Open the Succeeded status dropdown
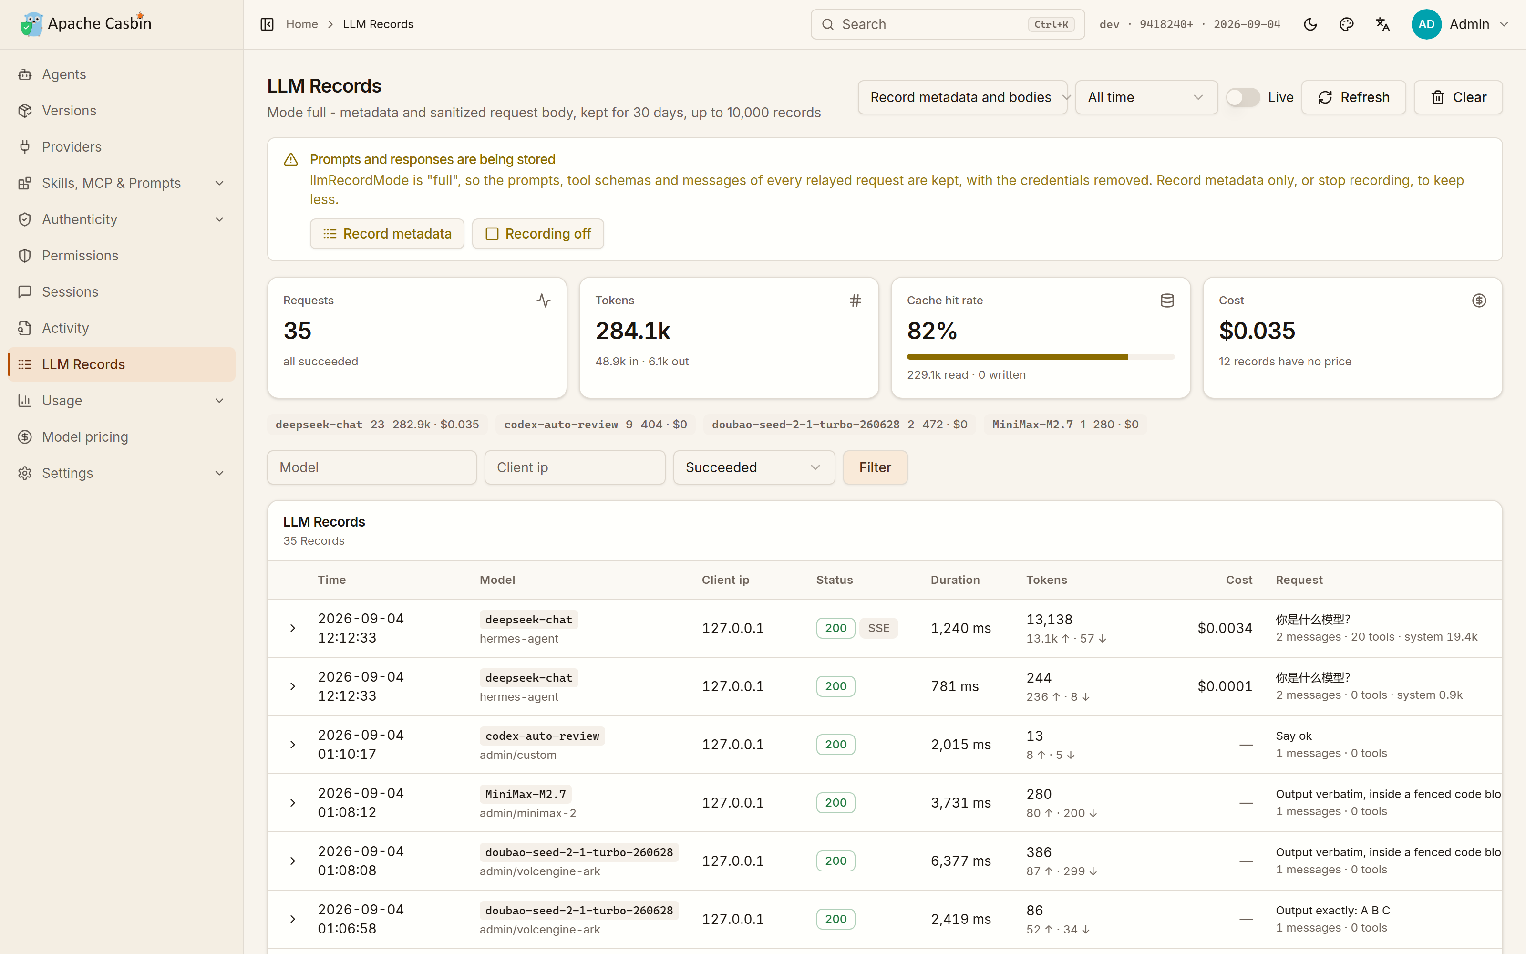 click(x=753, y=467)
